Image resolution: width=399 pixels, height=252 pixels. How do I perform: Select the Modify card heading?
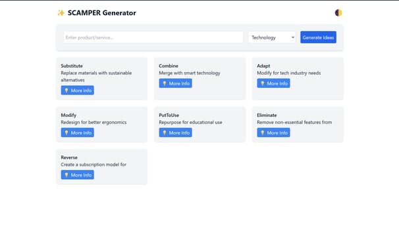tap(68, 115)
